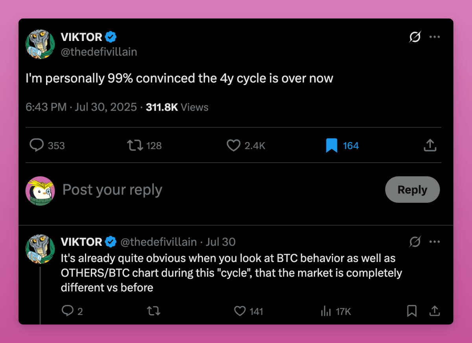The height and width of the screenshot is (343, 472).
Task: Reply to the thread post with 2 comments
Action: (x=68, y=311)
